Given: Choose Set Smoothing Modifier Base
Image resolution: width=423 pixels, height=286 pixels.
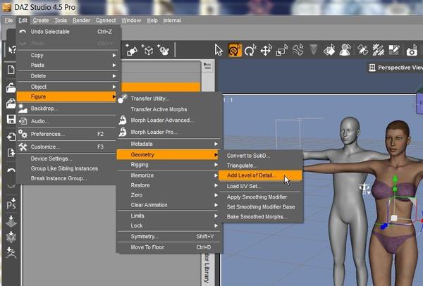Looking at the screenshot, I should coord(260,207).
